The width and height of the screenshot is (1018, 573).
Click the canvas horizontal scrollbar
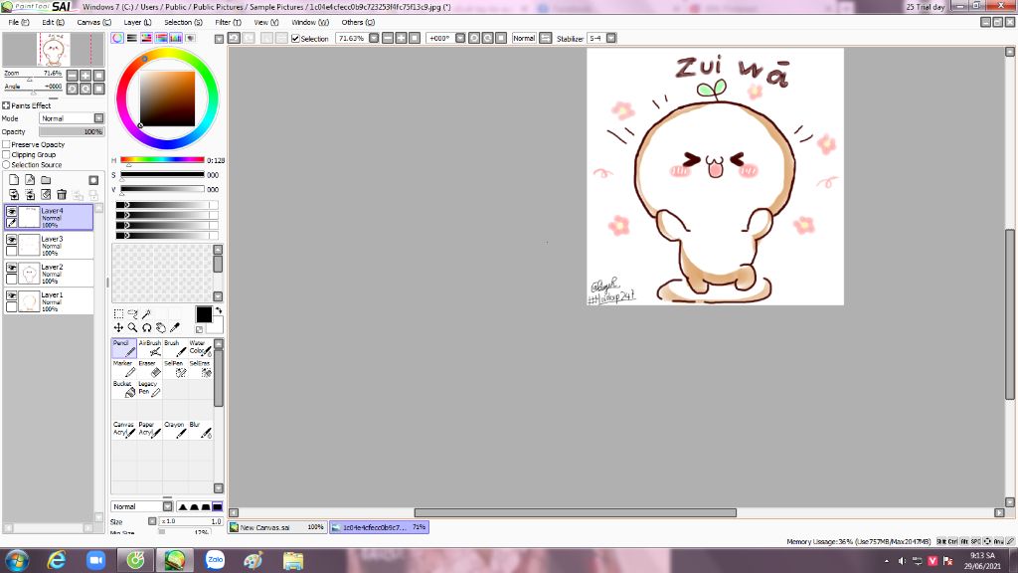point(576,512)
